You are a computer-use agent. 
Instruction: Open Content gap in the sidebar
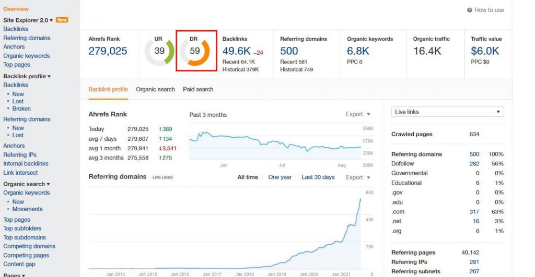[x=19, y=264]
